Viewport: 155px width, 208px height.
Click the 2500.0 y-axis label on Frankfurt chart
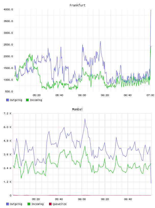pyautogui.click(x=8, y=45)
